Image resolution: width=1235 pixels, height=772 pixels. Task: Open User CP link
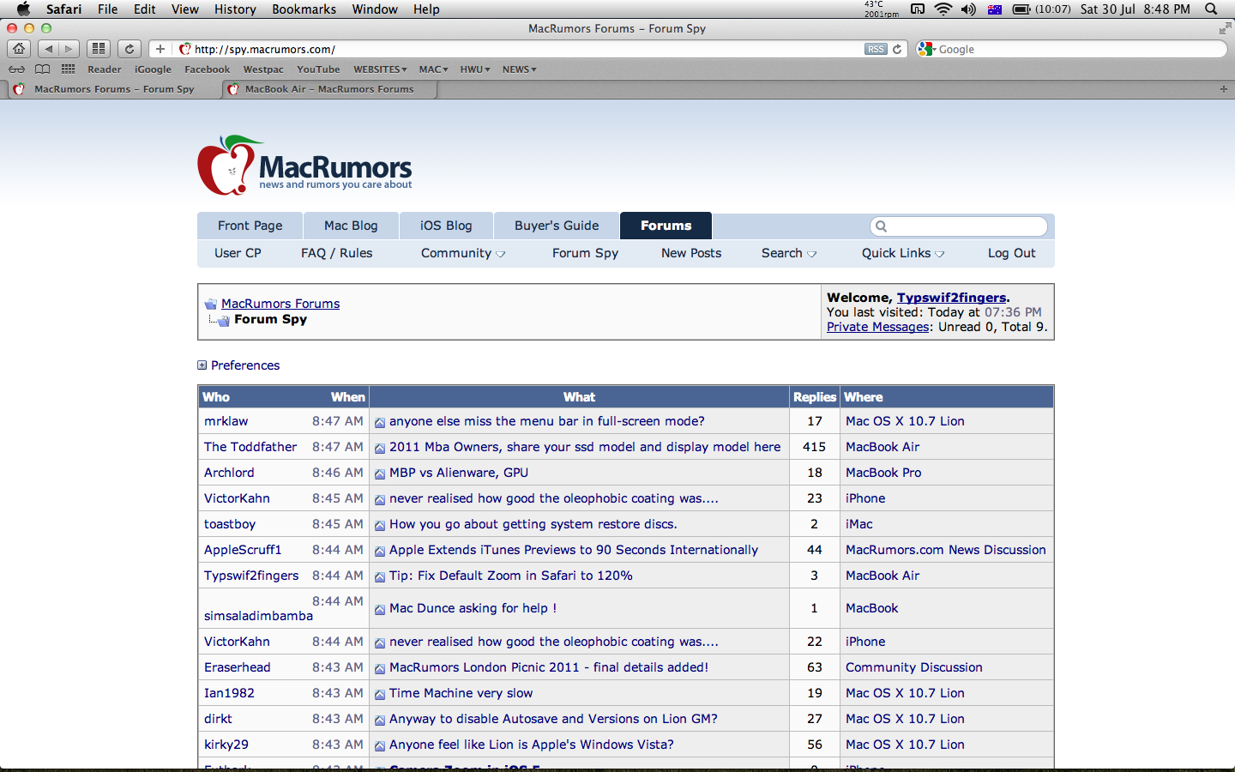[238, 253]
